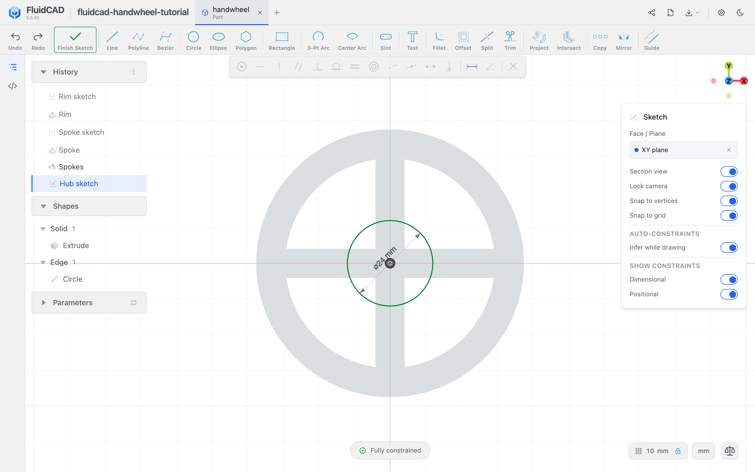Toggle Section view switch
The height and width of the screenshot is (472, 755).
click(x=729, y=171)
